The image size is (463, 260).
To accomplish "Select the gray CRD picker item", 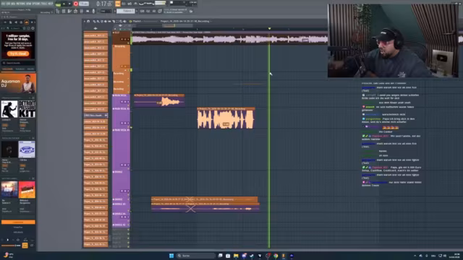I will [95, 116].
